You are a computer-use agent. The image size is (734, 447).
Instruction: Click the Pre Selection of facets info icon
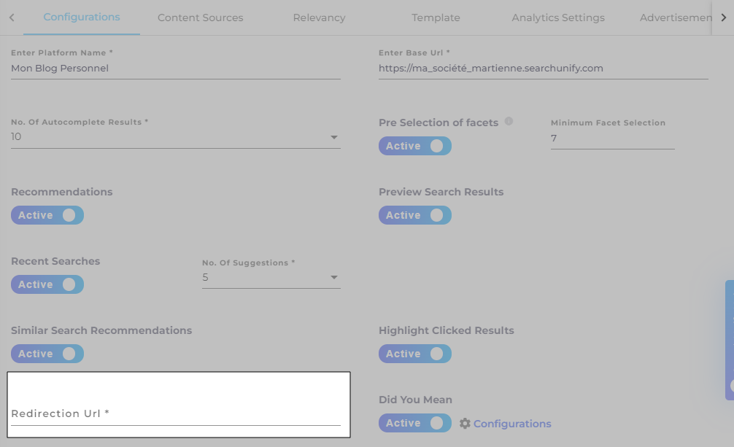[509, 121]
